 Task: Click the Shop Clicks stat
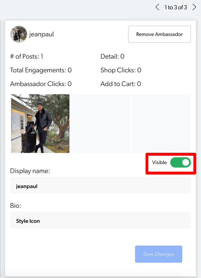121,70
